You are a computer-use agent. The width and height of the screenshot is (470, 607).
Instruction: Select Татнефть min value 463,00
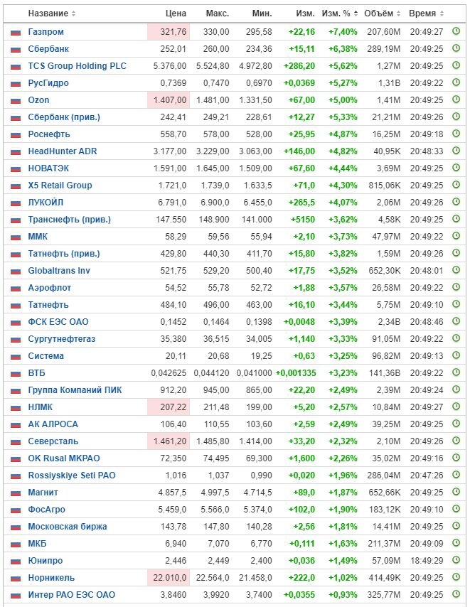click(259, 305)
